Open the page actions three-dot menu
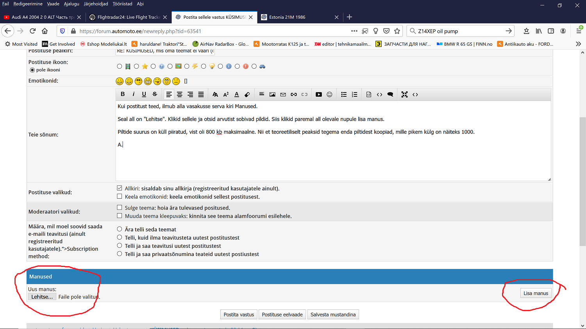The image size is (586, 329). [x=354, y=31]
